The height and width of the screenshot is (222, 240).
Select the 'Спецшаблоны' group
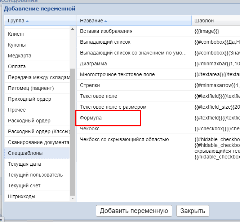click(25, 153)
